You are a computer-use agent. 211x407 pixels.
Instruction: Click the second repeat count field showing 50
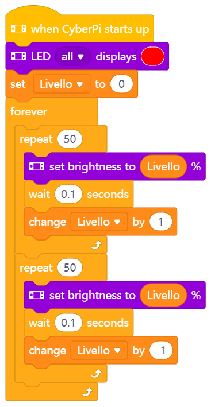[70, 268]
